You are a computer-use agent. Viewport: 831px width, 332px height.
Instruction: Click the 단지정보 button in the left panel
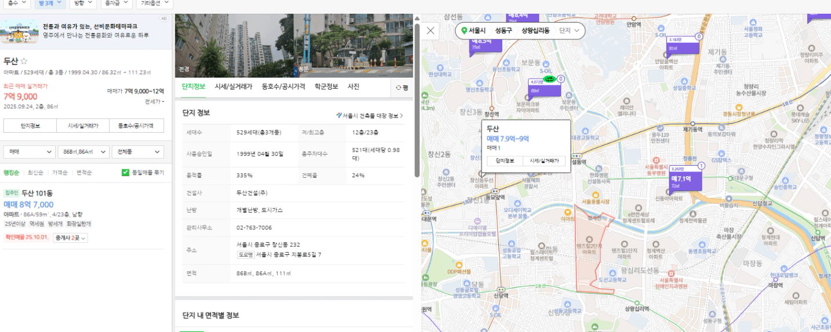(x=30, y=125)
